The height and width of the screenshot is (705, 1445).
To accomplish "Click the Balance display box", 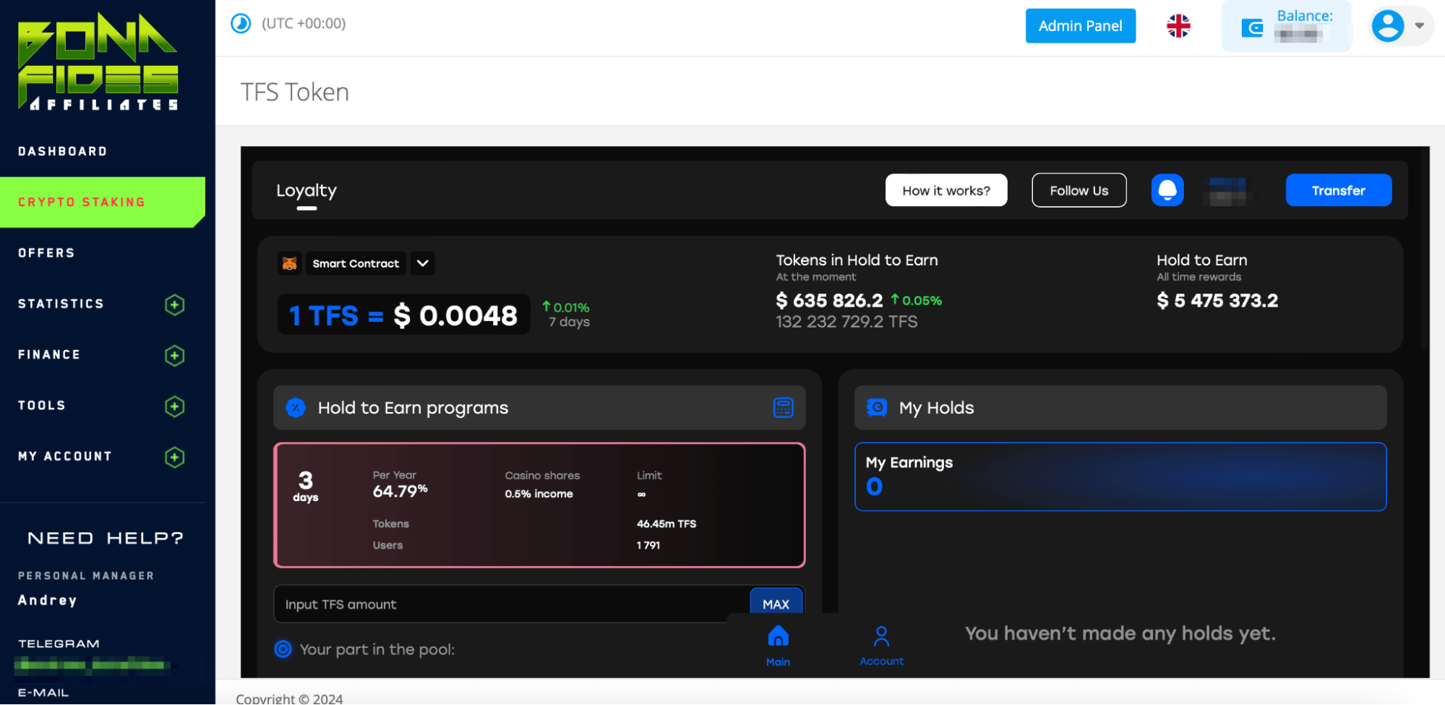I will point(1287,27).
